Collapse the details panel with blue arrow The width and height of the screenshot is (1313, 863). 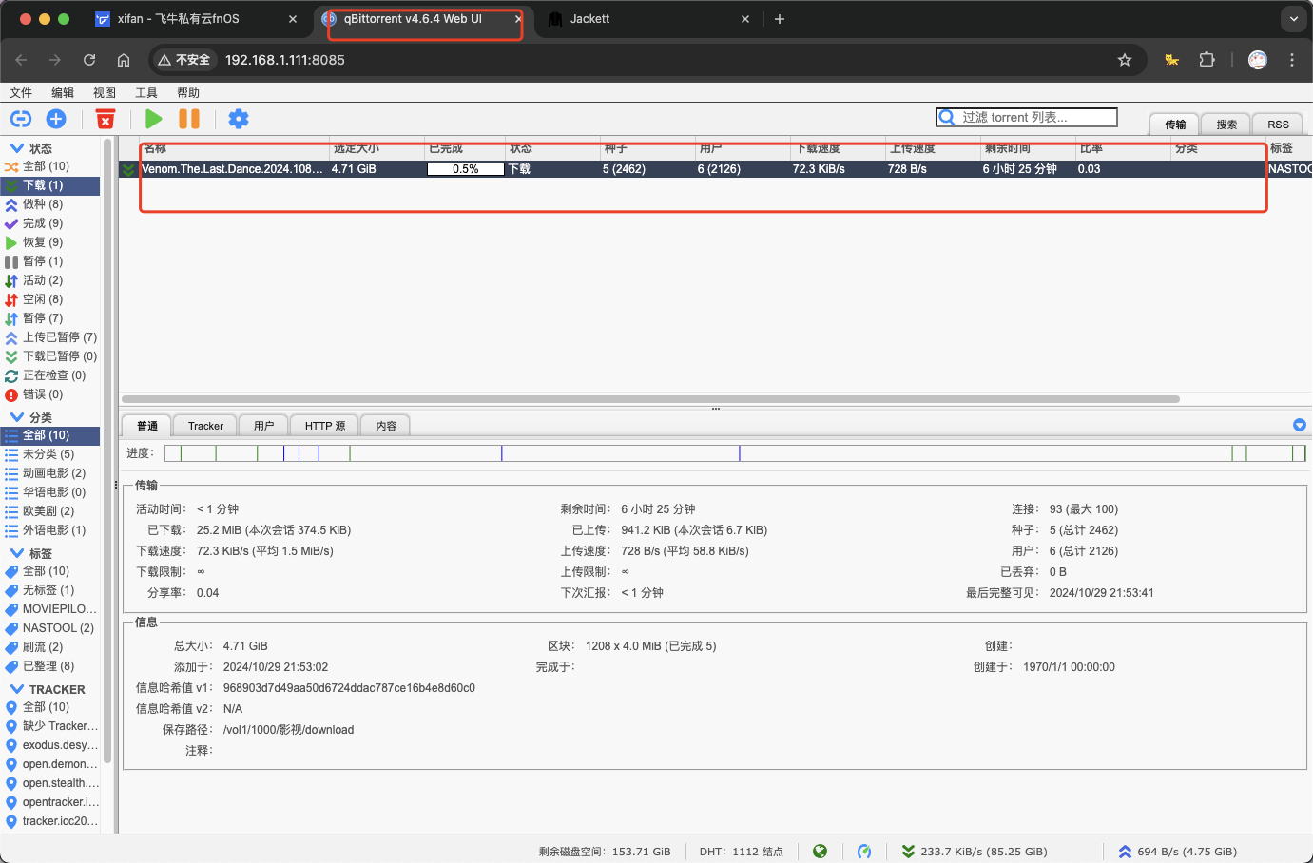pyautogui.click(x=1300, y=425)
